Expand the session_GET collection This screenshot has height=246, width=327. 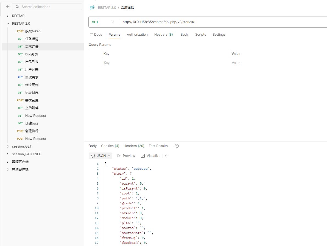pos(8,146)
